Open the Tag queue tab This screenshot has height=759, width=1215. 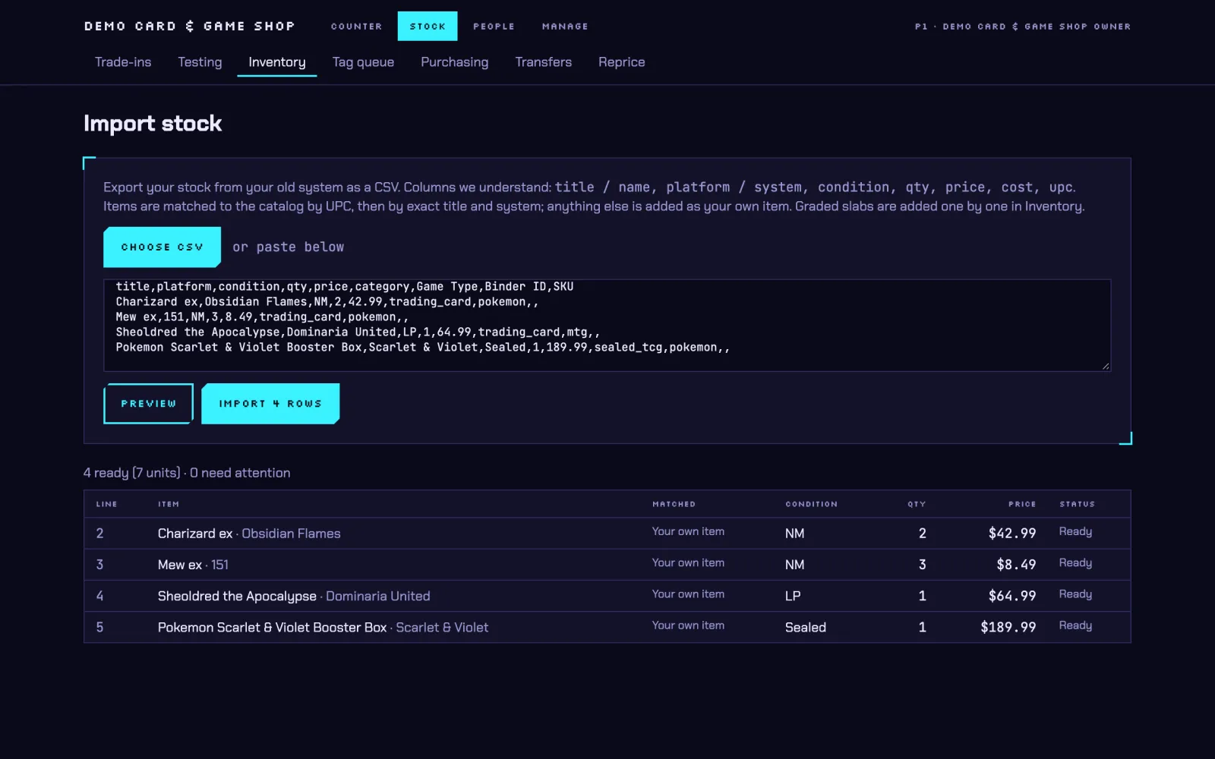(363, 62)
